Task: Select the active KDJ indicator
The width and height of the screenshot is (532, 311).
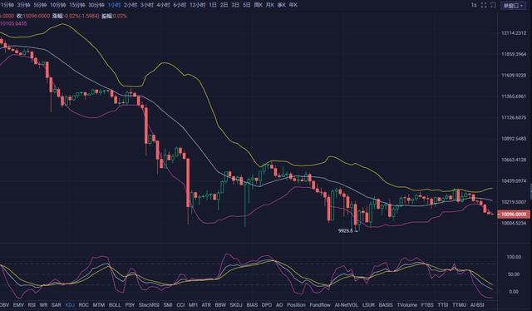Action: pyautogui.click(x=70, y=305)
